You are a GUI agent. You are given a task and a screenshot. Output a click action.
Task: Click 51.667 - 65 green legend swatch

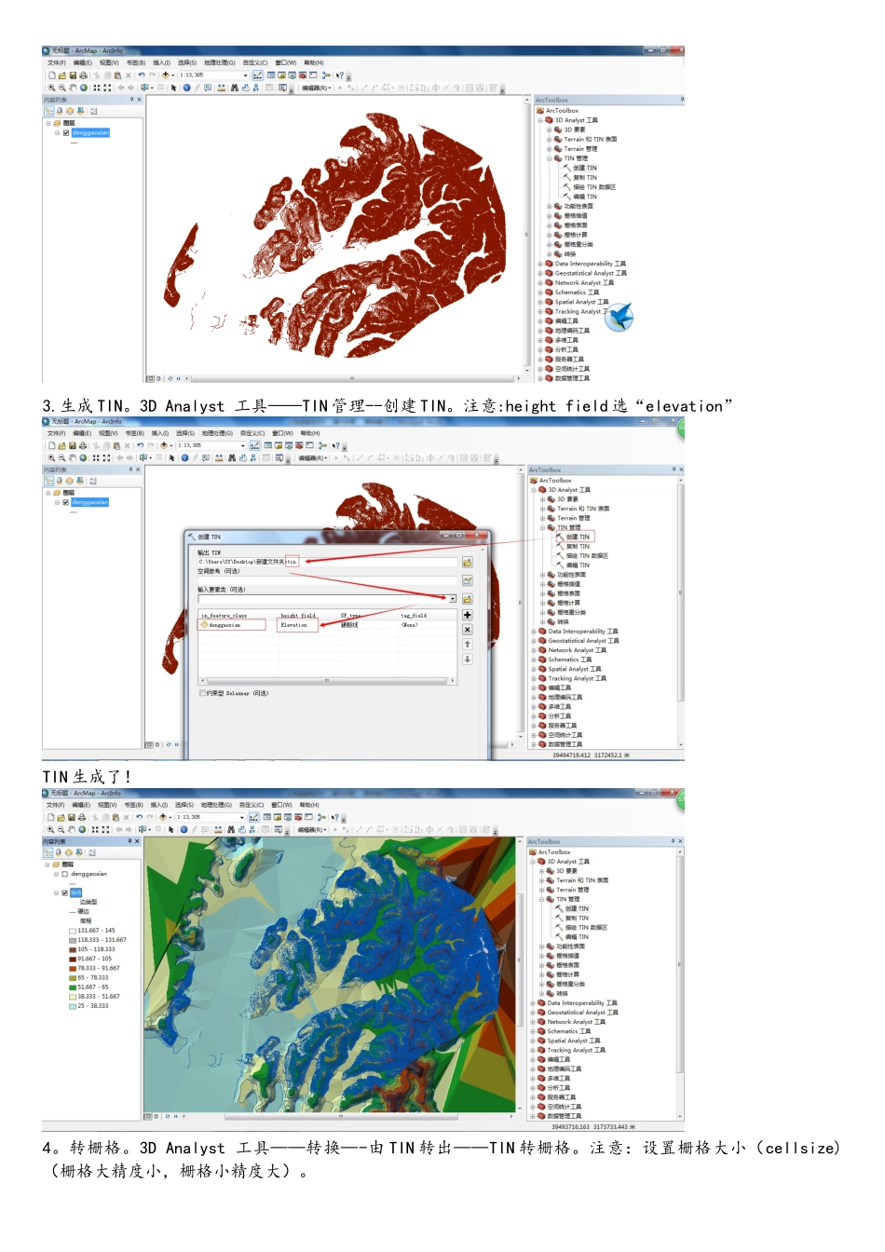point(73,987)
